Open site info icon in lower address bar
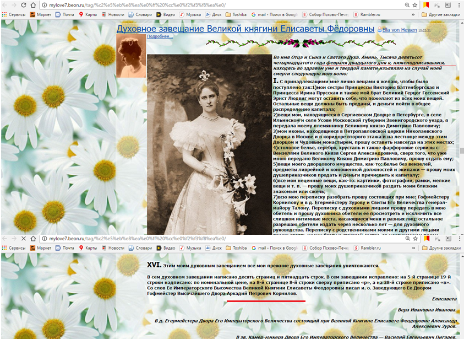464x339 pixels. [44, 238]
